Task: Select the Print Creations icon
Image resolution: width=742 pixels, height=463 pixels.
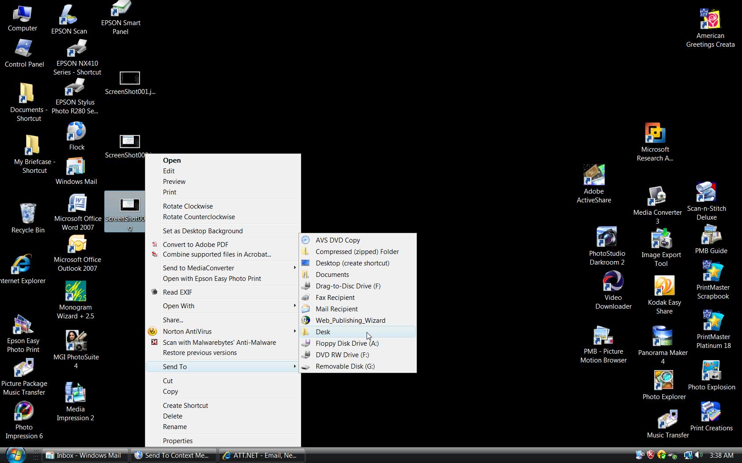Action: click(711, 417)
